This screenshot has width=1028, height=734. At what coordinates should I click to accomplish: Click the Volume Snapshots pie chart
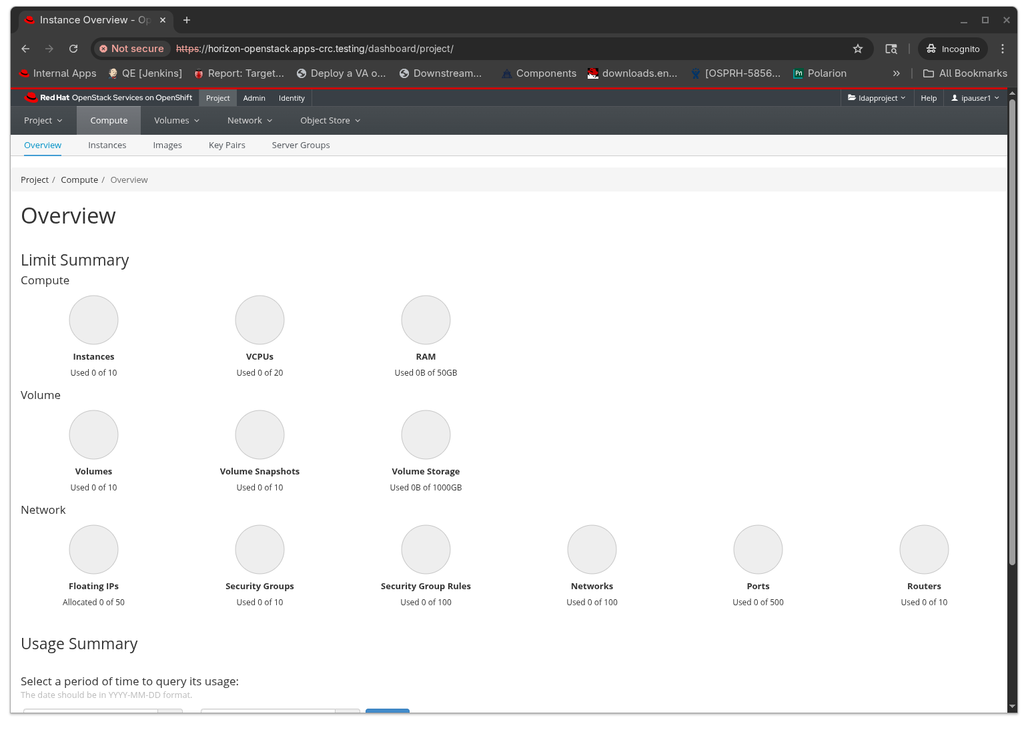pos(260,435)
